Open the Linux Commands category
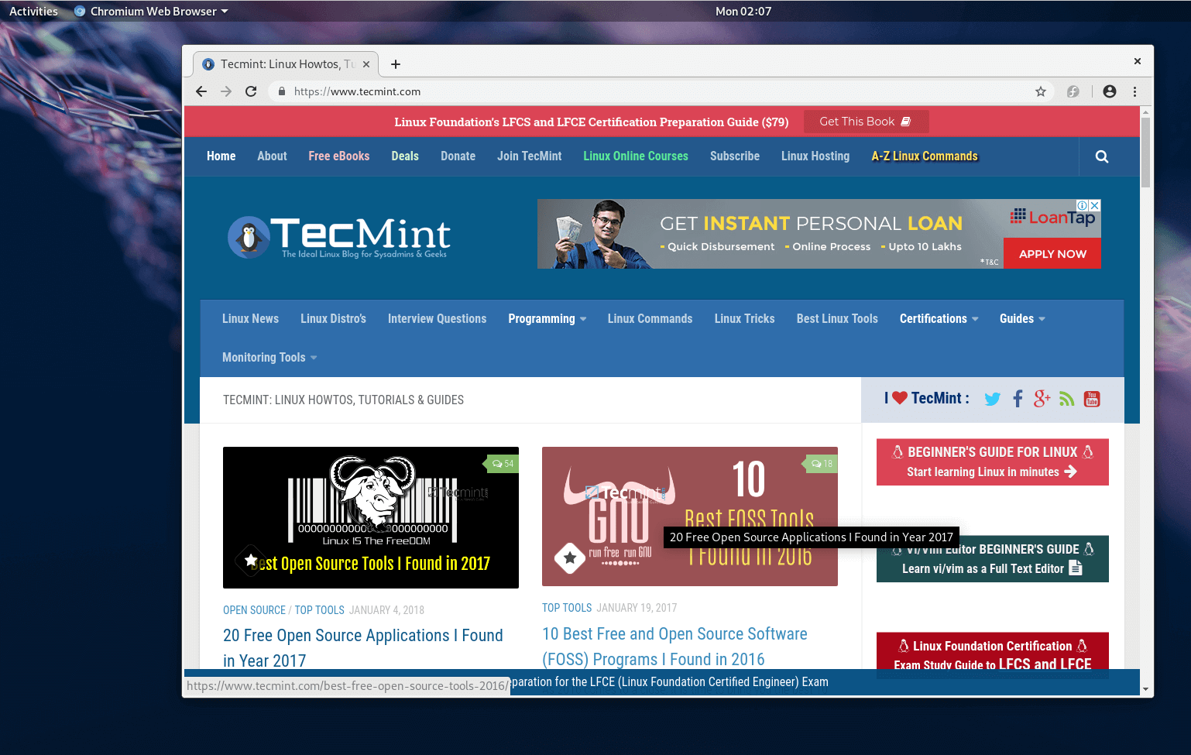Screen dimensions: 1191x755 (x=650, y=319)
